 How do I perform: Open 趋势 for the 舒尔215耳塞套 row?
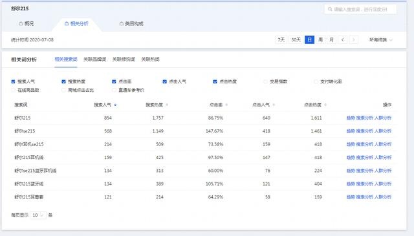click(x=351, y=197)
